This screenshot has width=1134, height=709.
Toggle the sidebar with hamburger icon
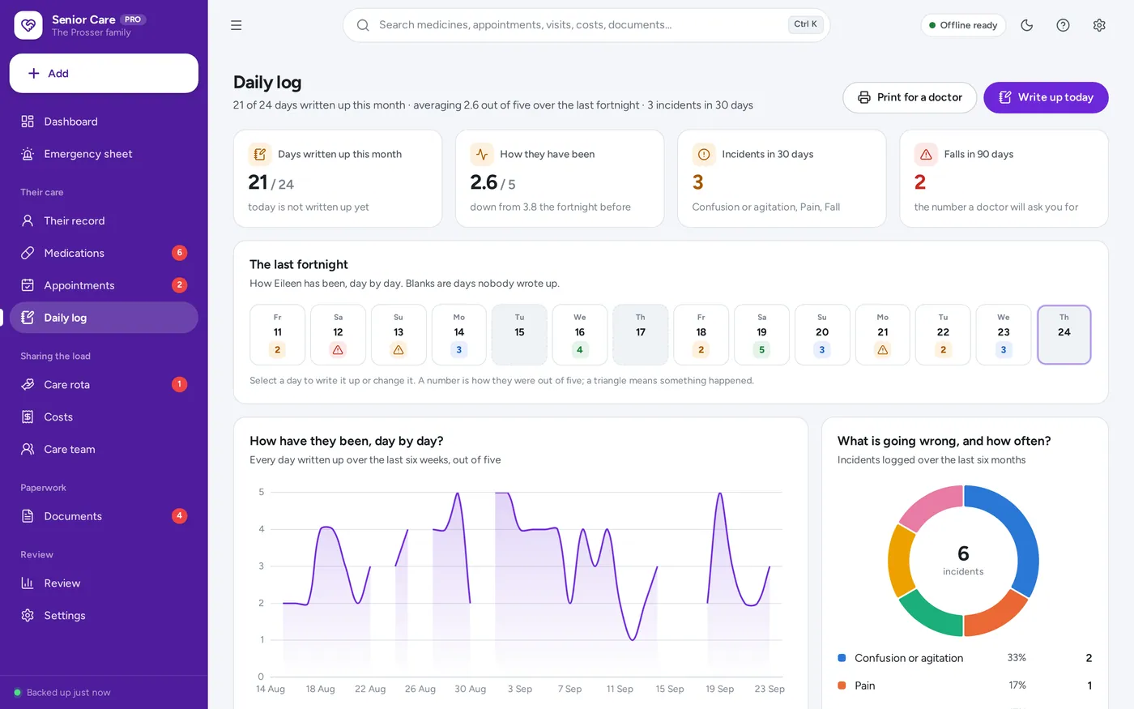pos(237,25)
